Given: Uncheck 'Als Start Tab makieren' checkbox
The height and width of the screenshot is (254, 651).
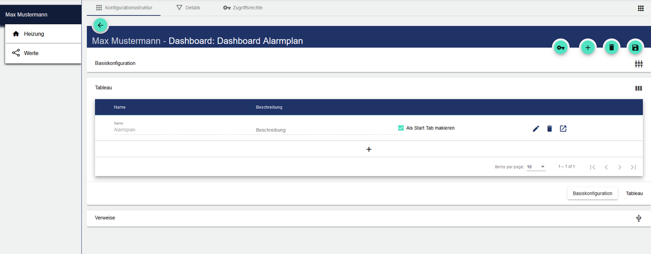Looking at the screenshot, I should (401, 128).
